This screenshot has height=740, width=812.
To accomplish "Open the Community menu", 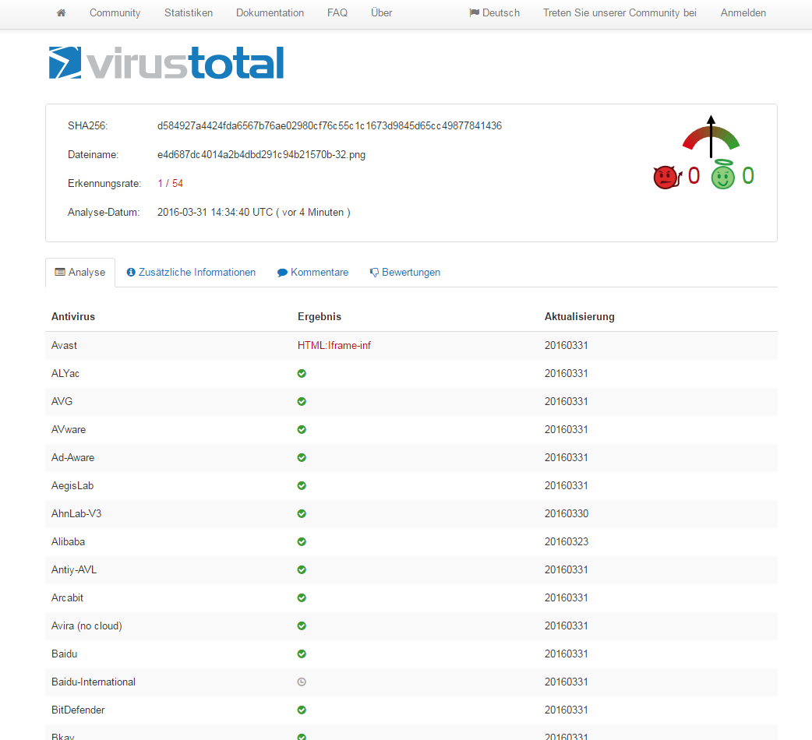I will [115, 13].
